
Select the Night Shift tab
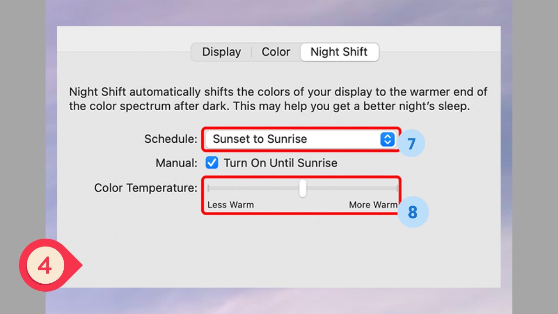point(339,52)
